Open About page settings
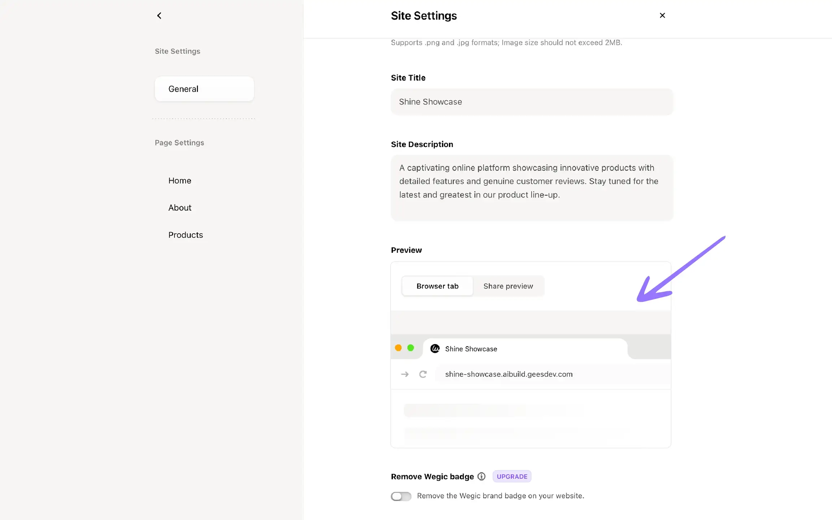Screen dimensions: 832x520 click(x=180, y=208)
